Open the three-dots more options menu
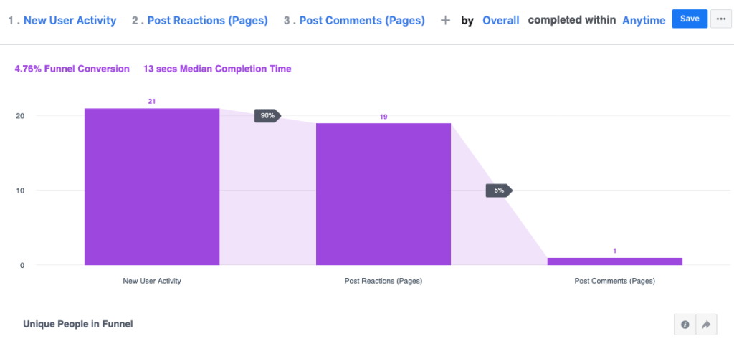Screen dimensions: 734x346 point(720,20)
